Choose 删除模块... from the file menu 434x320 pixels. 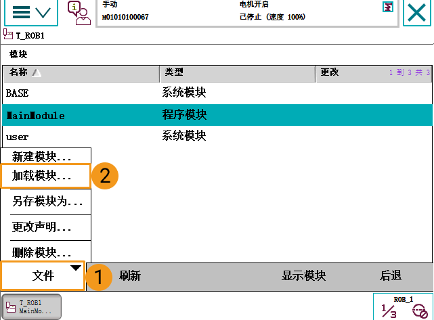click(46, 252)
